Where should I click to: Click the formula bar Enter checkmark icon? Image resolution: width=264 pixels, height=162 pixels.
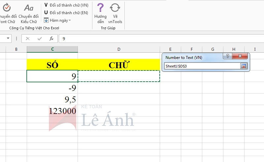click(x=40, y=39)
